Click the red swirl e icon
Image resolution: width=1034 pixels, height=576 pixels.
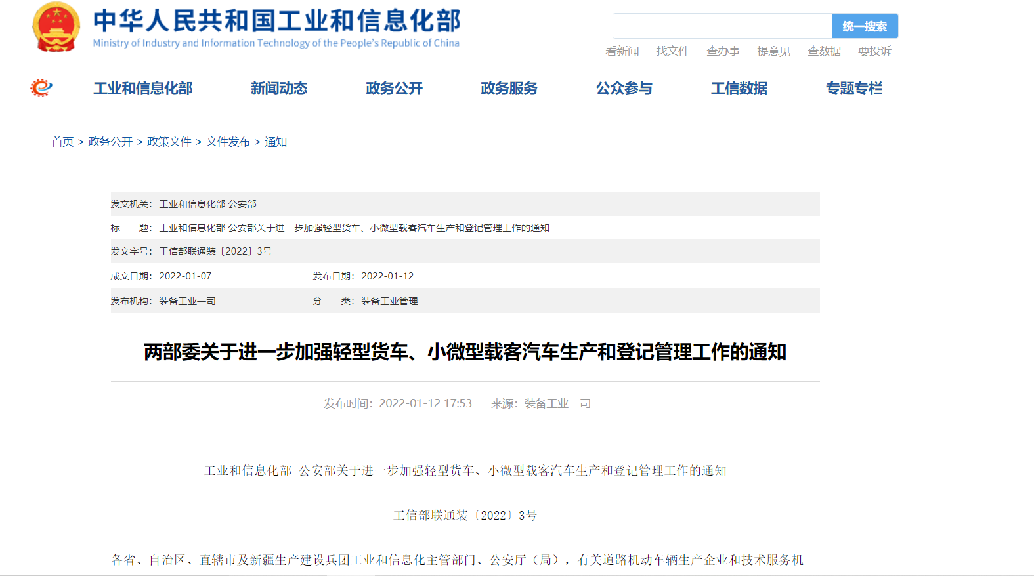click(41, 88)
